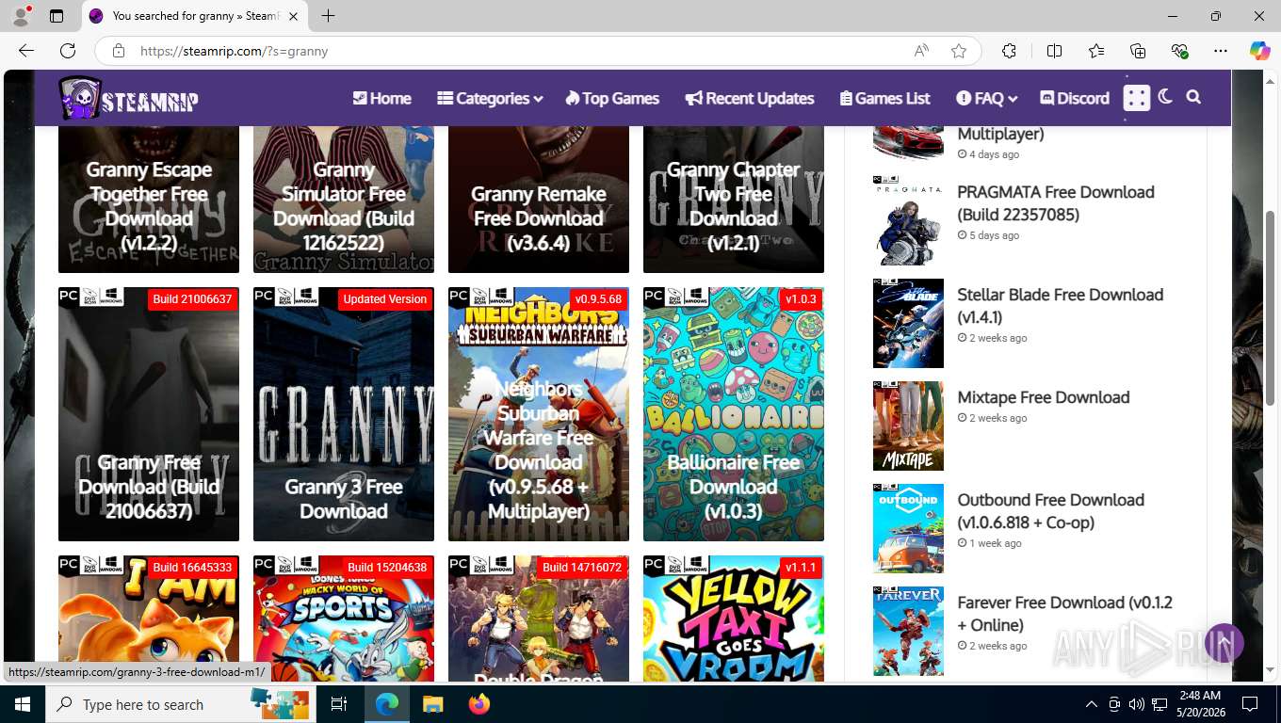This screenshot has width=1281, height=723.
Task: Open the Extensions puzzle icon
Action: [1009, 51]
